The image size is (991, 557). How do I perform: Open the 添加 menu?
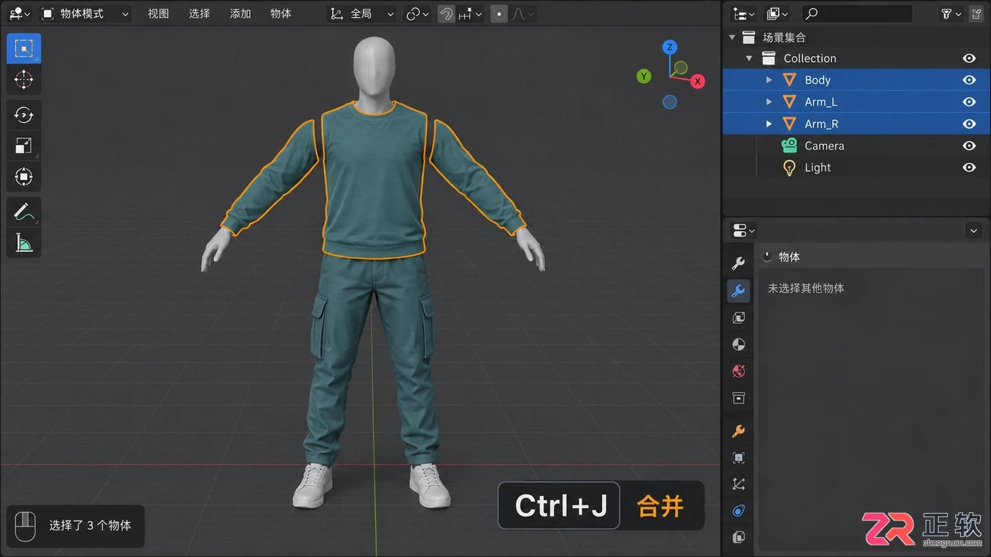[240, 14]
